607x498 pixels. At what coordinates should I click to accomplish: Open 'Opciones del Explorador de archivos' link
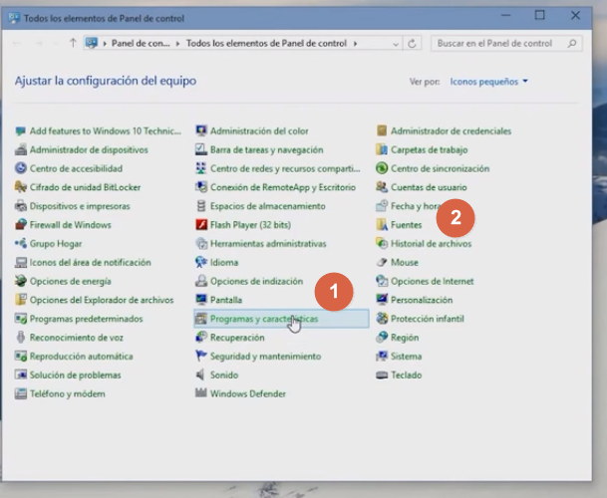coord(102,300)
